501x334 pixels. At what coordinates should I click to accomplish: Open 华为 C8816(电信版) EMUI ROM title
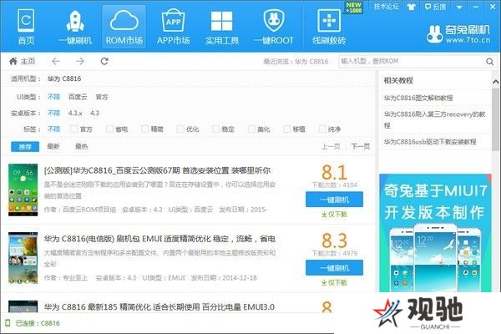click(159, 239)
